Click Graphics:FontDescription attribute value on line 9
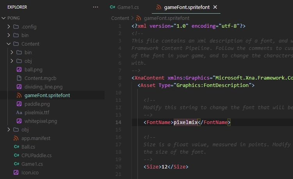The width and height of the screenshot is (293, 179). [213, 85]
